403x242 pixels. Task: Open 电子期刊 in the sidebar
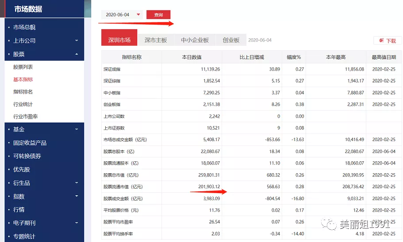(24, 223)
